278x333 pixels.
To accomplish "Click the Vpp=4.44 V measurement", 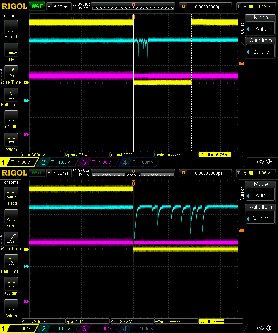I will pyautogui.click(x=76, y=321).
